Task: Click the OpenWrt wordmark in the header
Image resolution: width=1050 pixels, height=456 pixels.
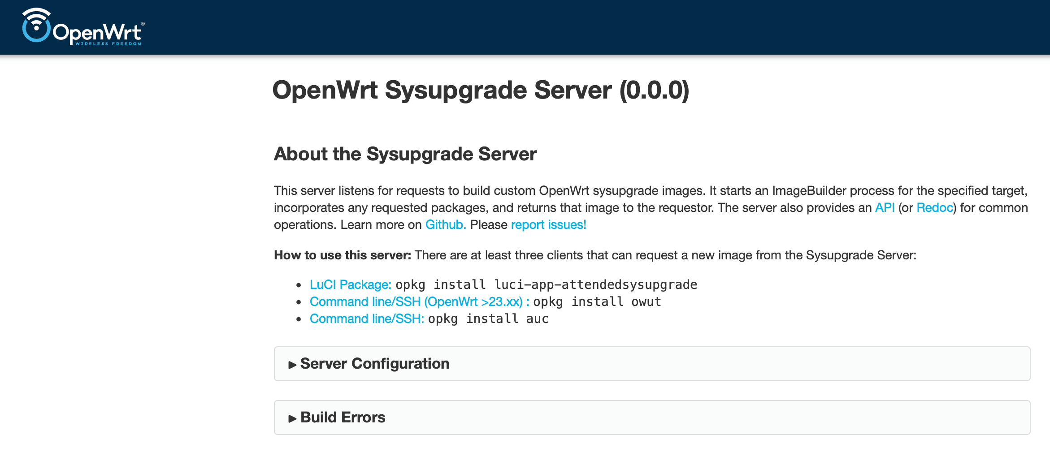Action: (x=97, y=32)
